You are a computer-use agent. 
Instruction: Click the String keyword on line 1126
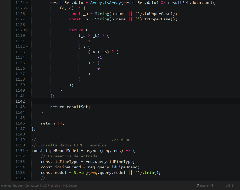(102, 13)
